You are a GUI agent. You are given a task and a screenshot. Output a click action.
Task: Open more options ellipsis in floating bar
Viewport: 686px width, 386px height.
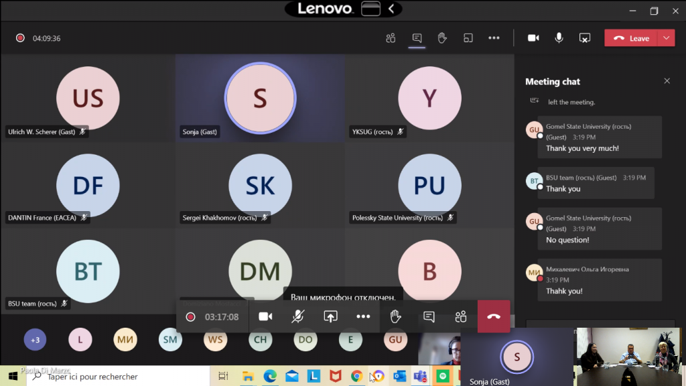[x=363, y=317]
